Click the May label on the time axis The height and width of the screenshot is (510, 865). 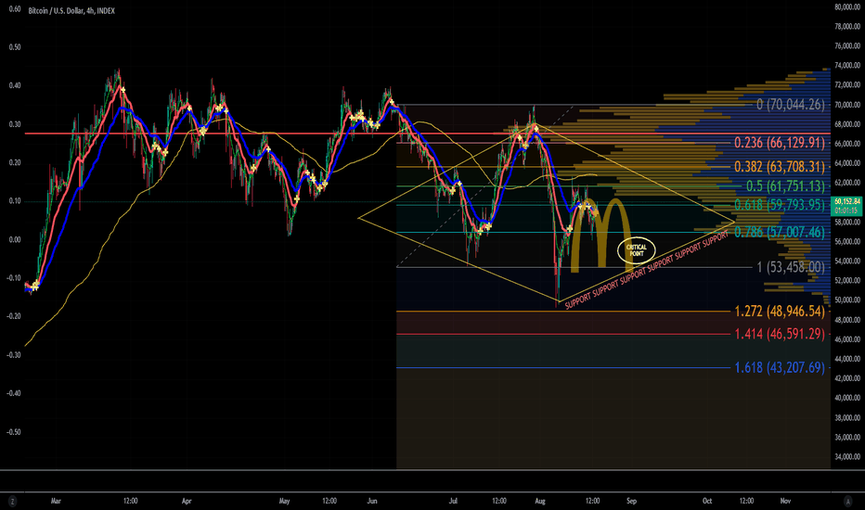pyautogui.click(x=284, y=501)
